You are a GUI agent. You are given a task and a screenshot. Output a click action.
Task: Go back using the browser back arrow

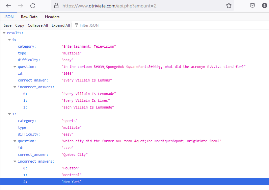tap(8, 6)
